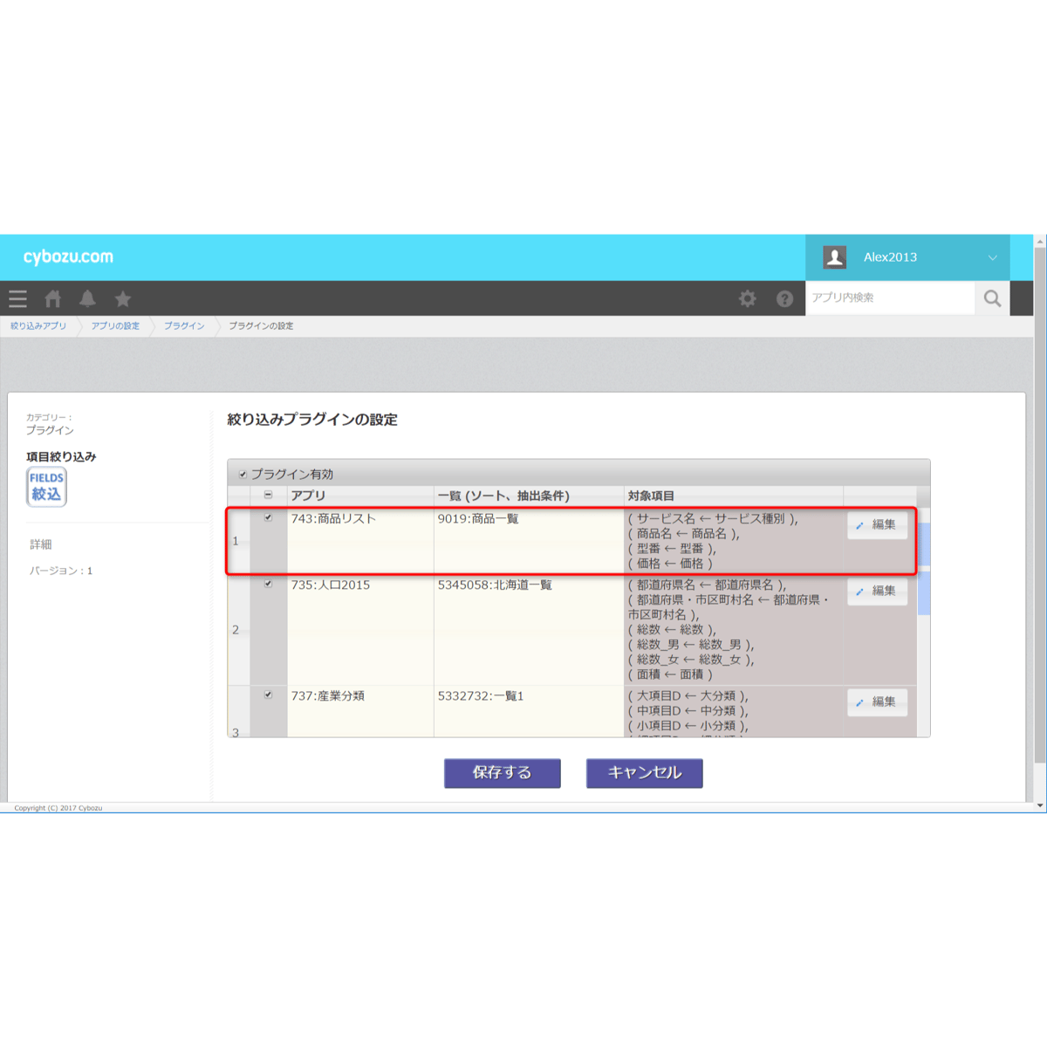This screenshot has width=1047, height=1047.
Task: Select the 743:商品リスト app cell
Action: click(360, 541)
